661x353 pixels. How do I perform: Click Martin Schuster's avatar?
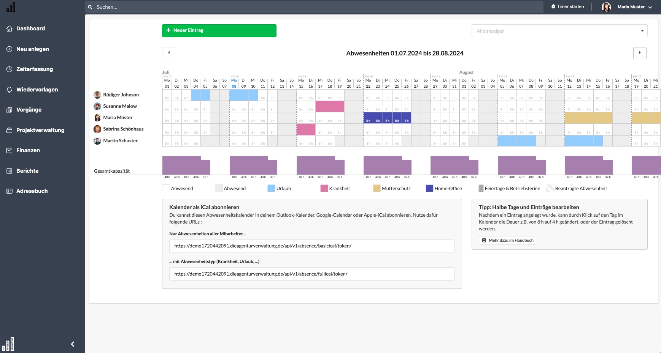[x=97, y=141]
